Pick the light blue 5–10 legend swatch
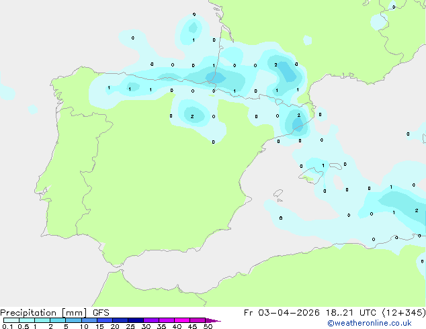This screenshot has height=329, width=426. pyautogui.click(x=74, y=320)
